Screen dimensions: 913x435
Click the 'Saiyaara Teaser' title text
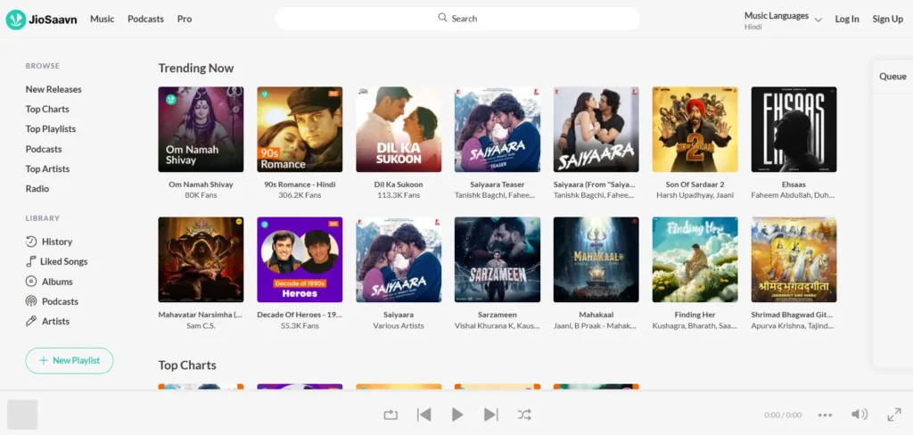pos(498,184)
